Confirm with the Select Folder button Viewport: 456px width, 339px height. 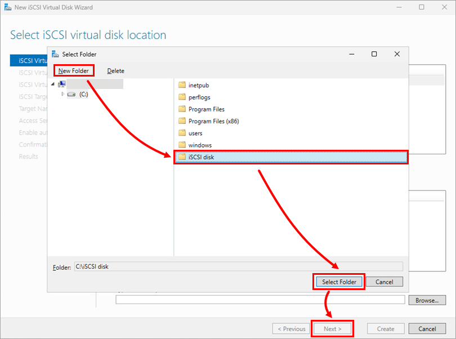[x=339, y=282]
